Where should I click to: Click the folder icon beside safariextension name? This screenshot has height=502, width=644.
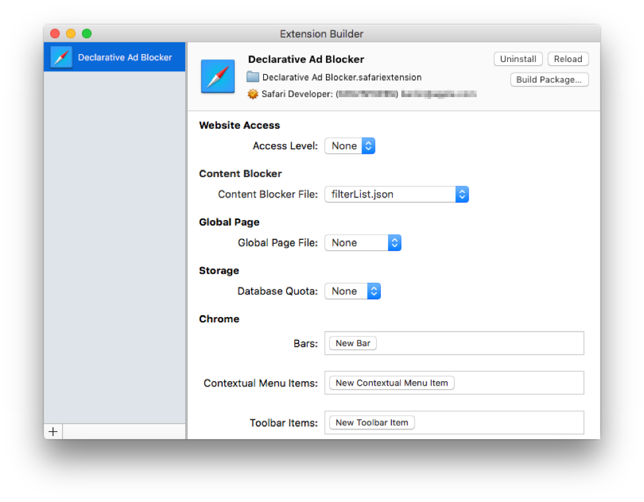253,77
